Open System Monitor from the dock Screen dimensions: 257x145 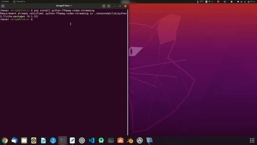click(111, 141)
